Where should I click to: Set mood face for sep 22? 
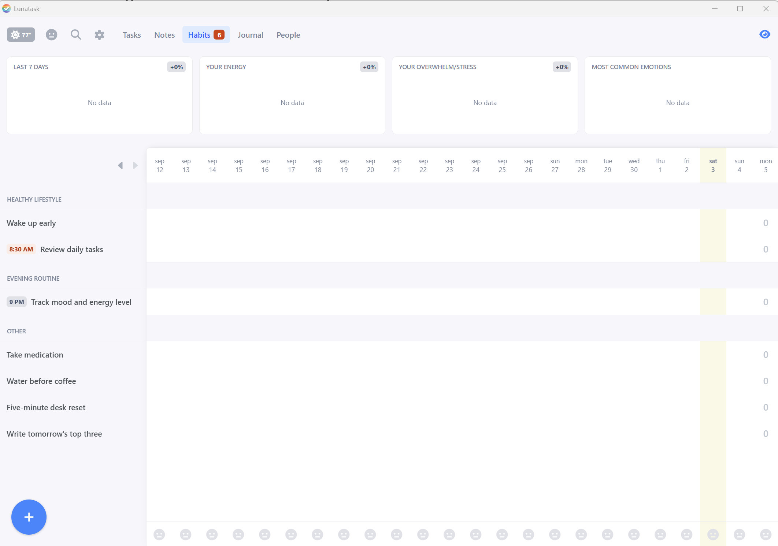(423, 534)
